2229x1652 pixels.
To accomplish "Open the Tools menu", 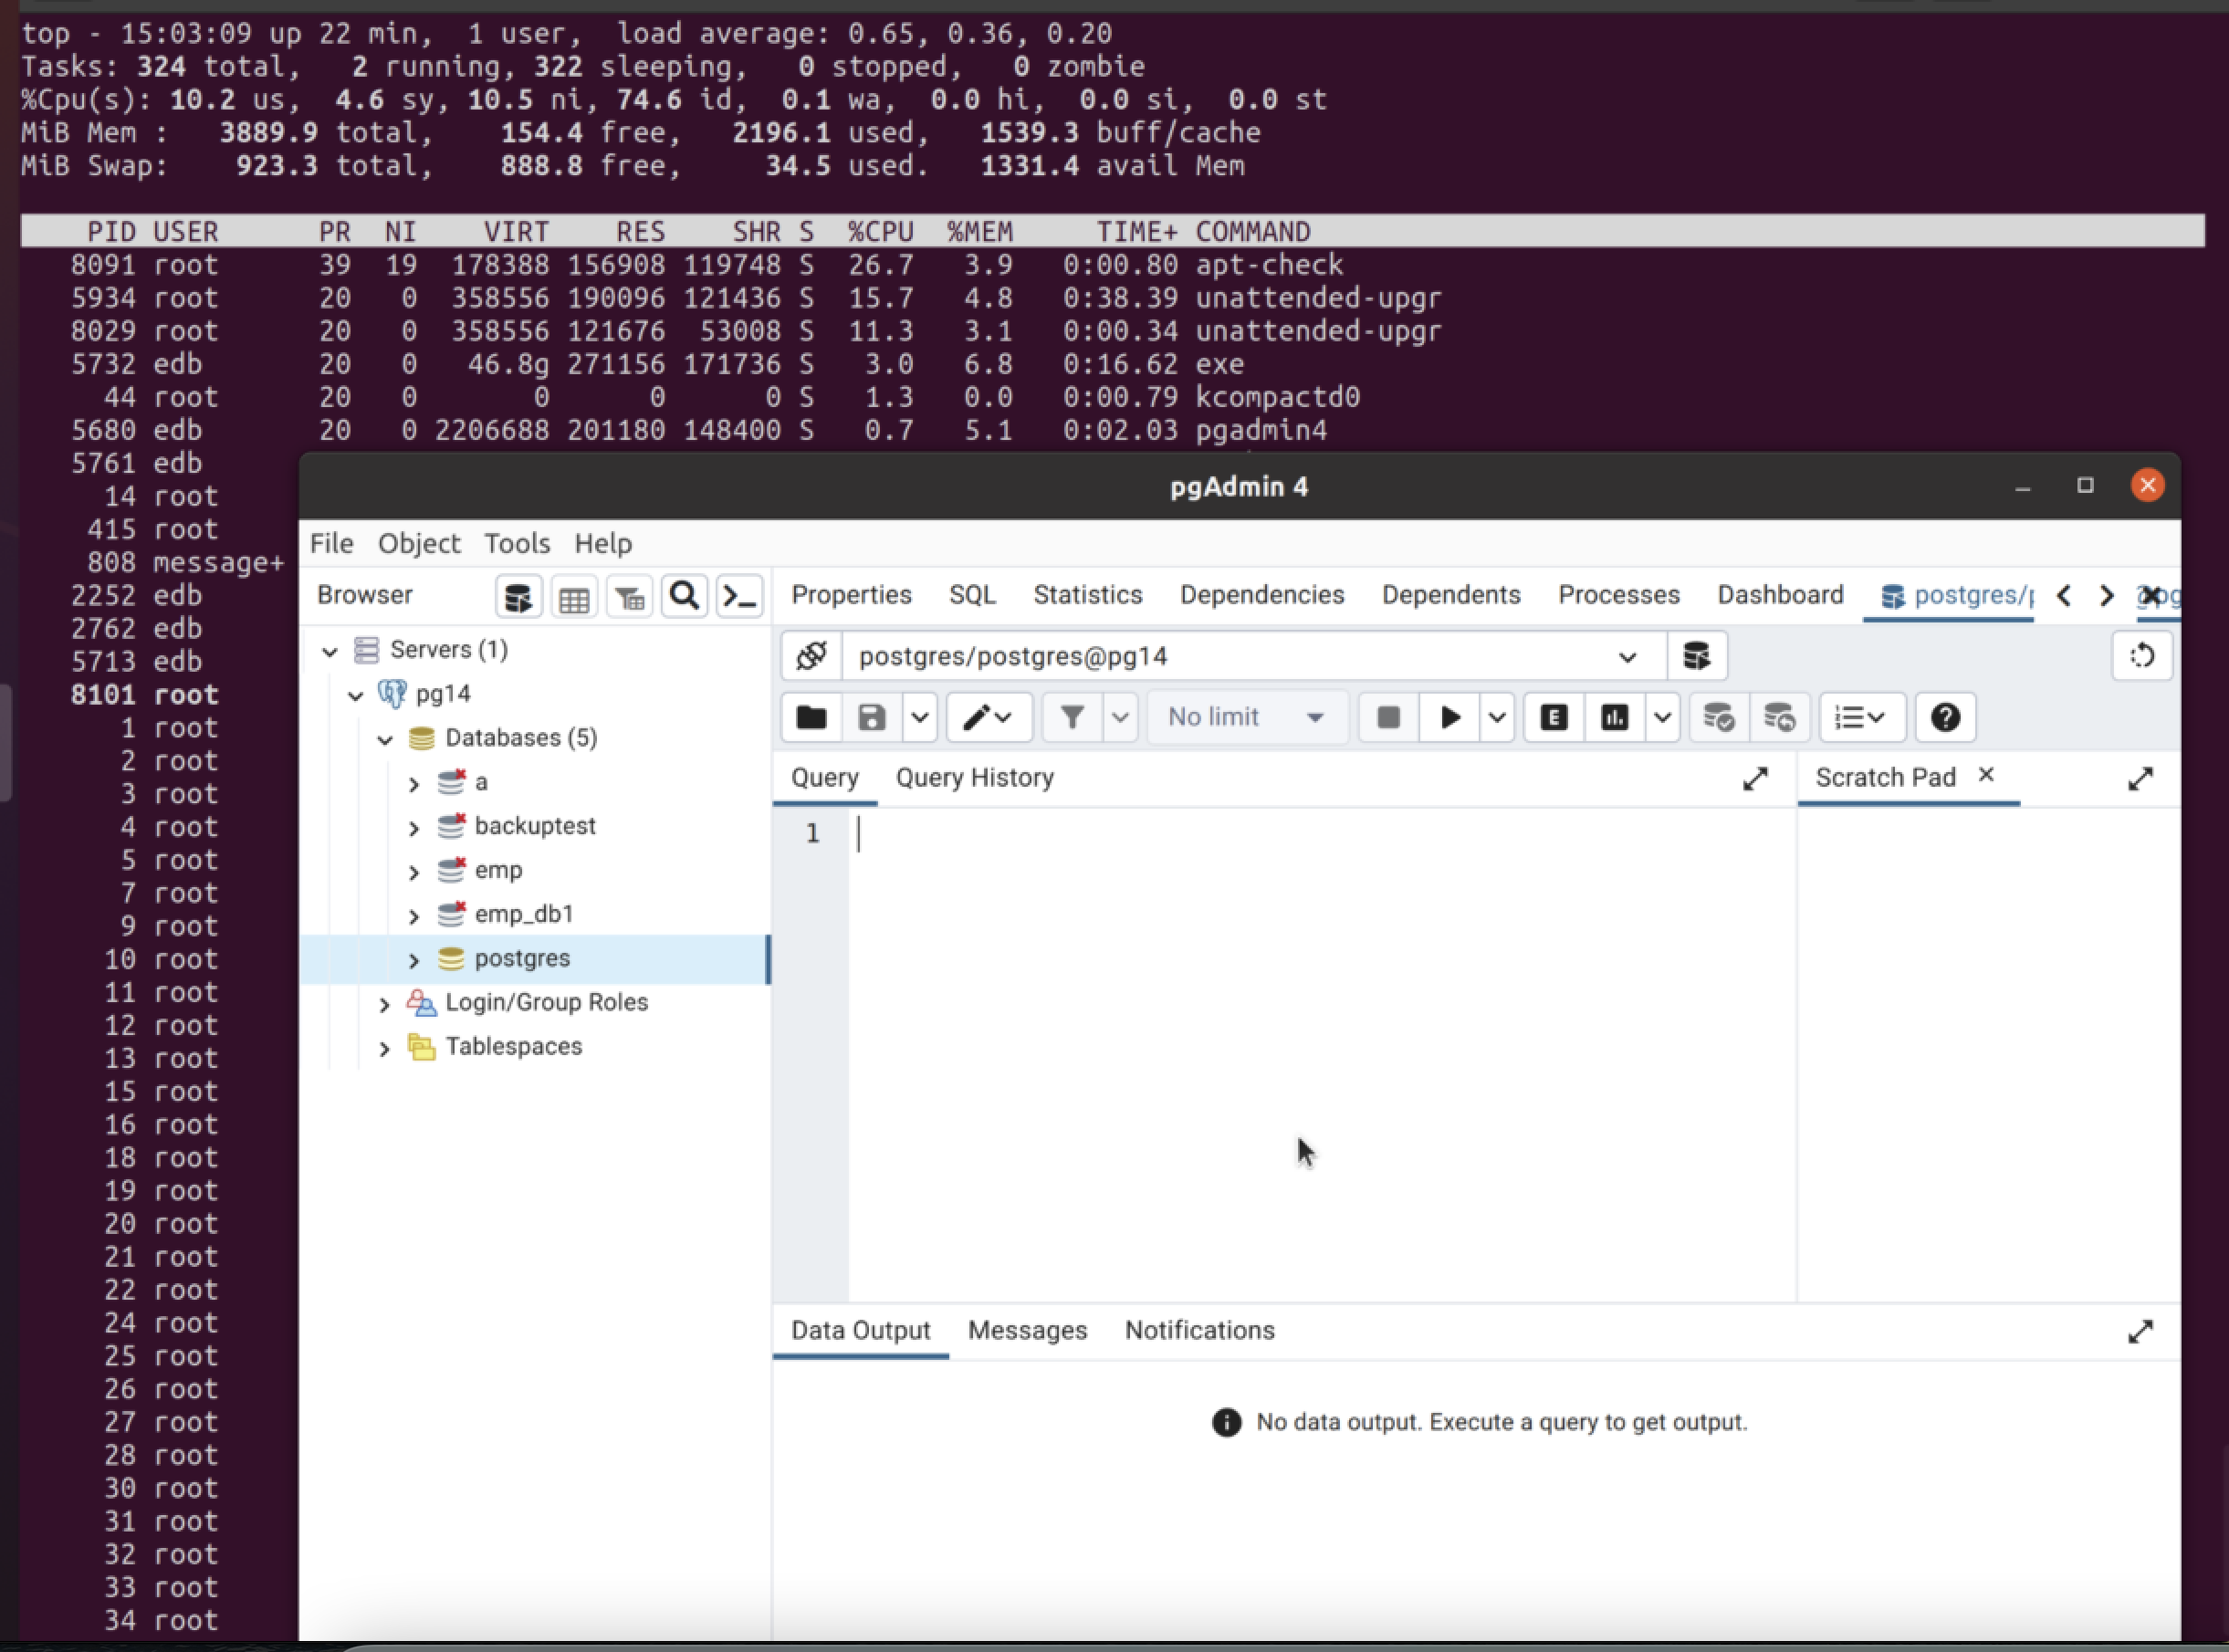I will (x=516, y=543).
